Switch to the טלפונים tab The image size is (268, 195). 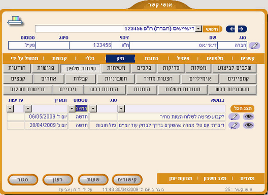pyautogui.click(x=215, y=59)
